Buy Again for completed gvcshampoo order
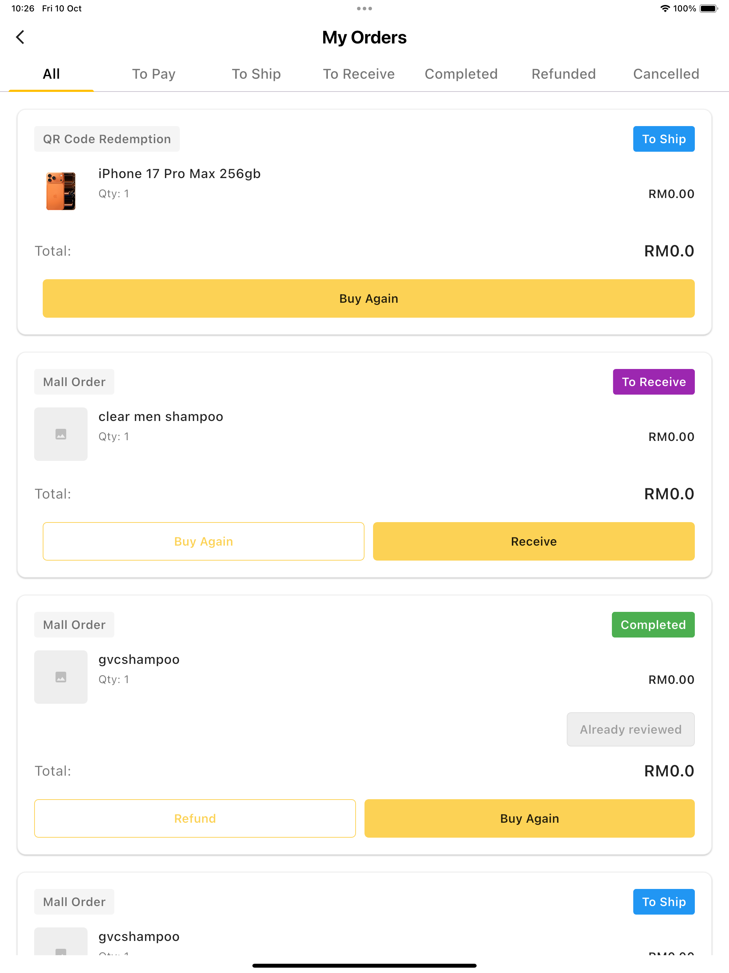The width and height of the screenshot is (729, 973). [x=529, y=818]
